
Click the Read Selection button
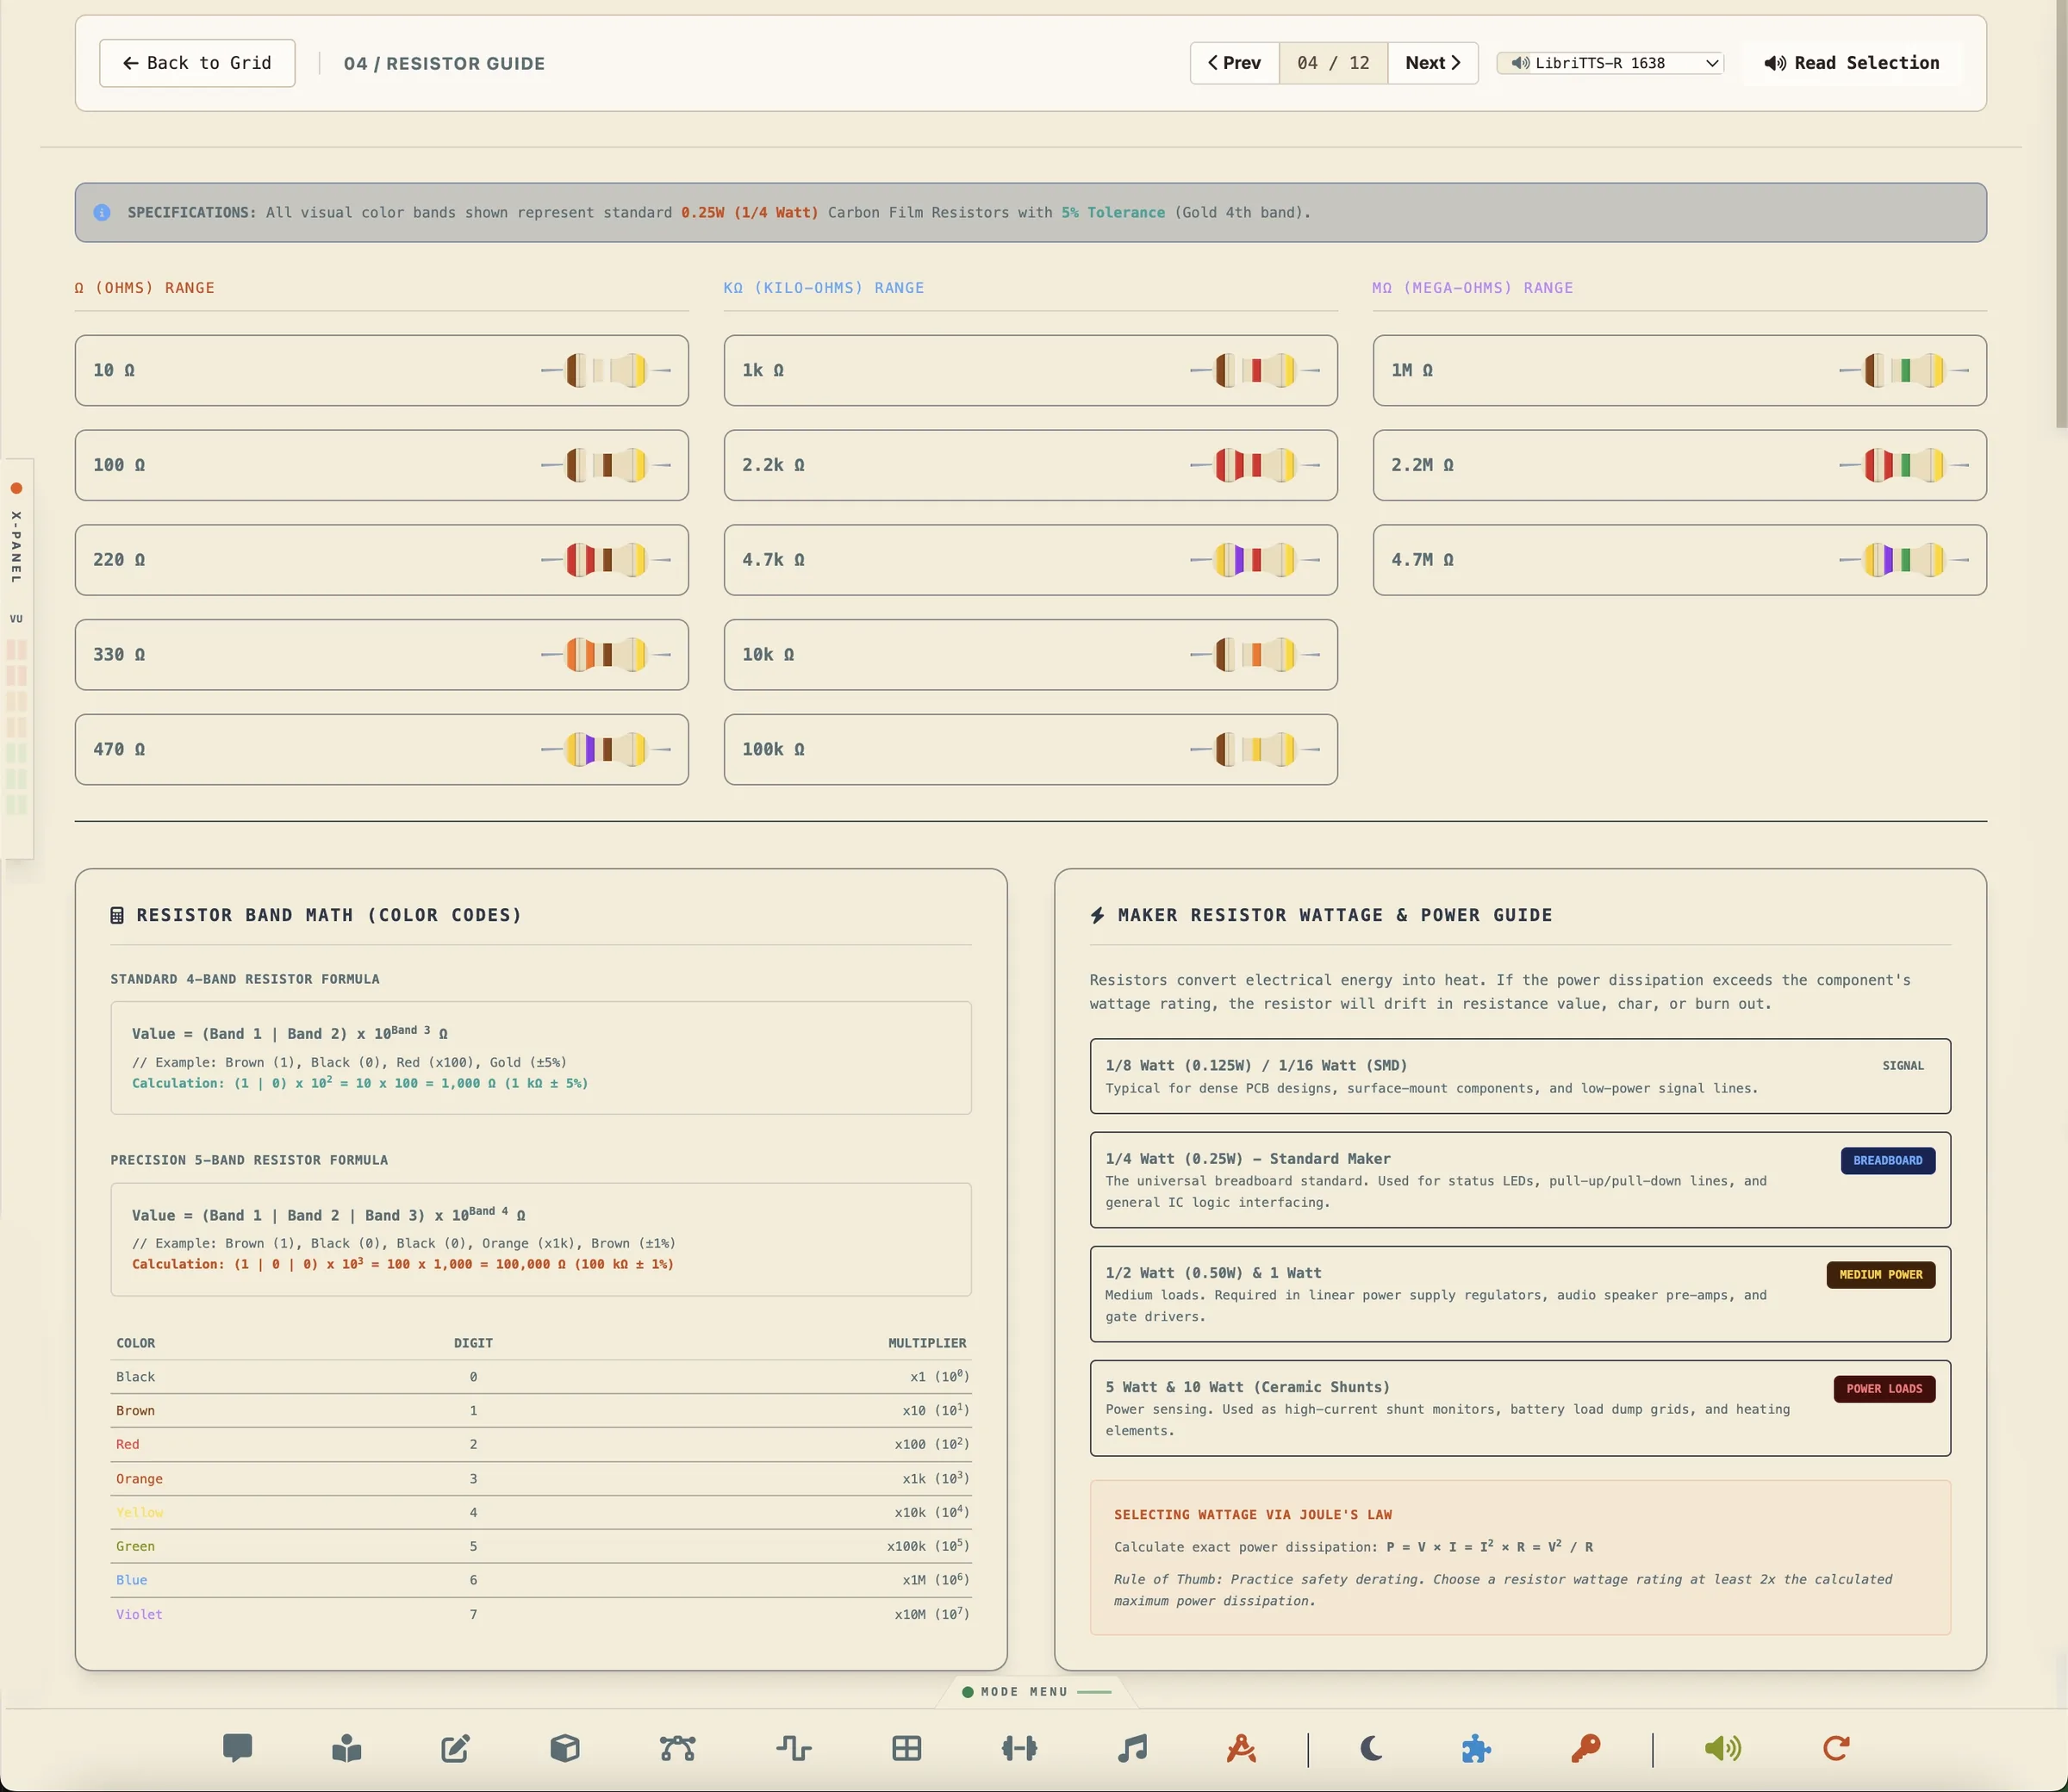[x=1851, y=63]
